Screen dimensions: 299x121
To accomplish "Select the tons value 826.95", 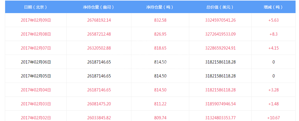I will point(160,34).
